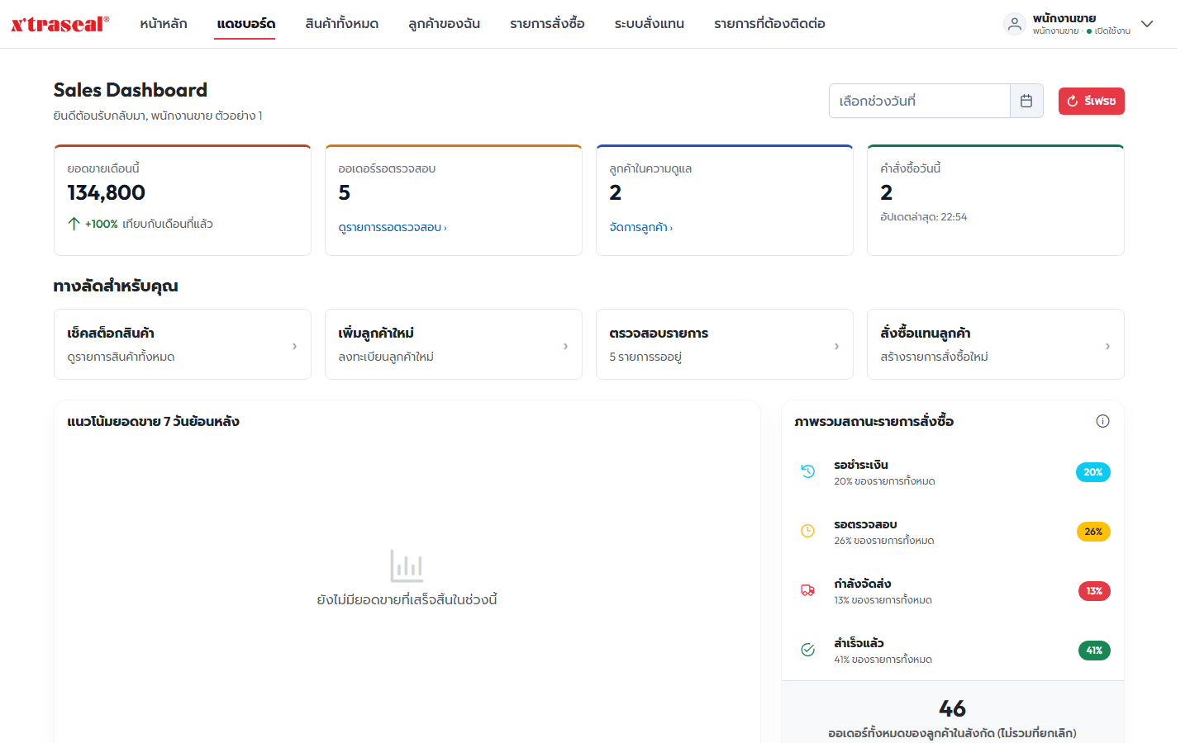Follow the ดูรายการรอตรวจสอบ link

pos(393,227)
